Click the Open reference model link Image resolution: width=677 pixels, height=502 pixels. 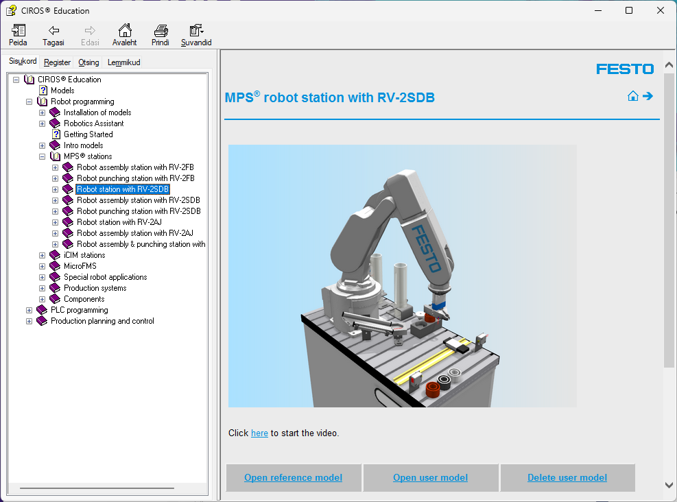[x=293, y=477]
